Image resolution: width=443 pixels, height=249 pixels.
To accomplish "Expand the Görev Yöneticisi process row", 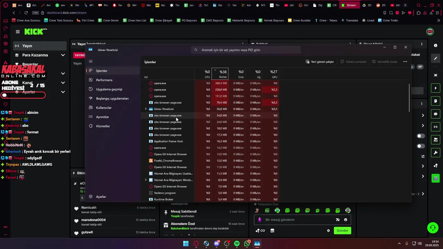I will 146,109.
